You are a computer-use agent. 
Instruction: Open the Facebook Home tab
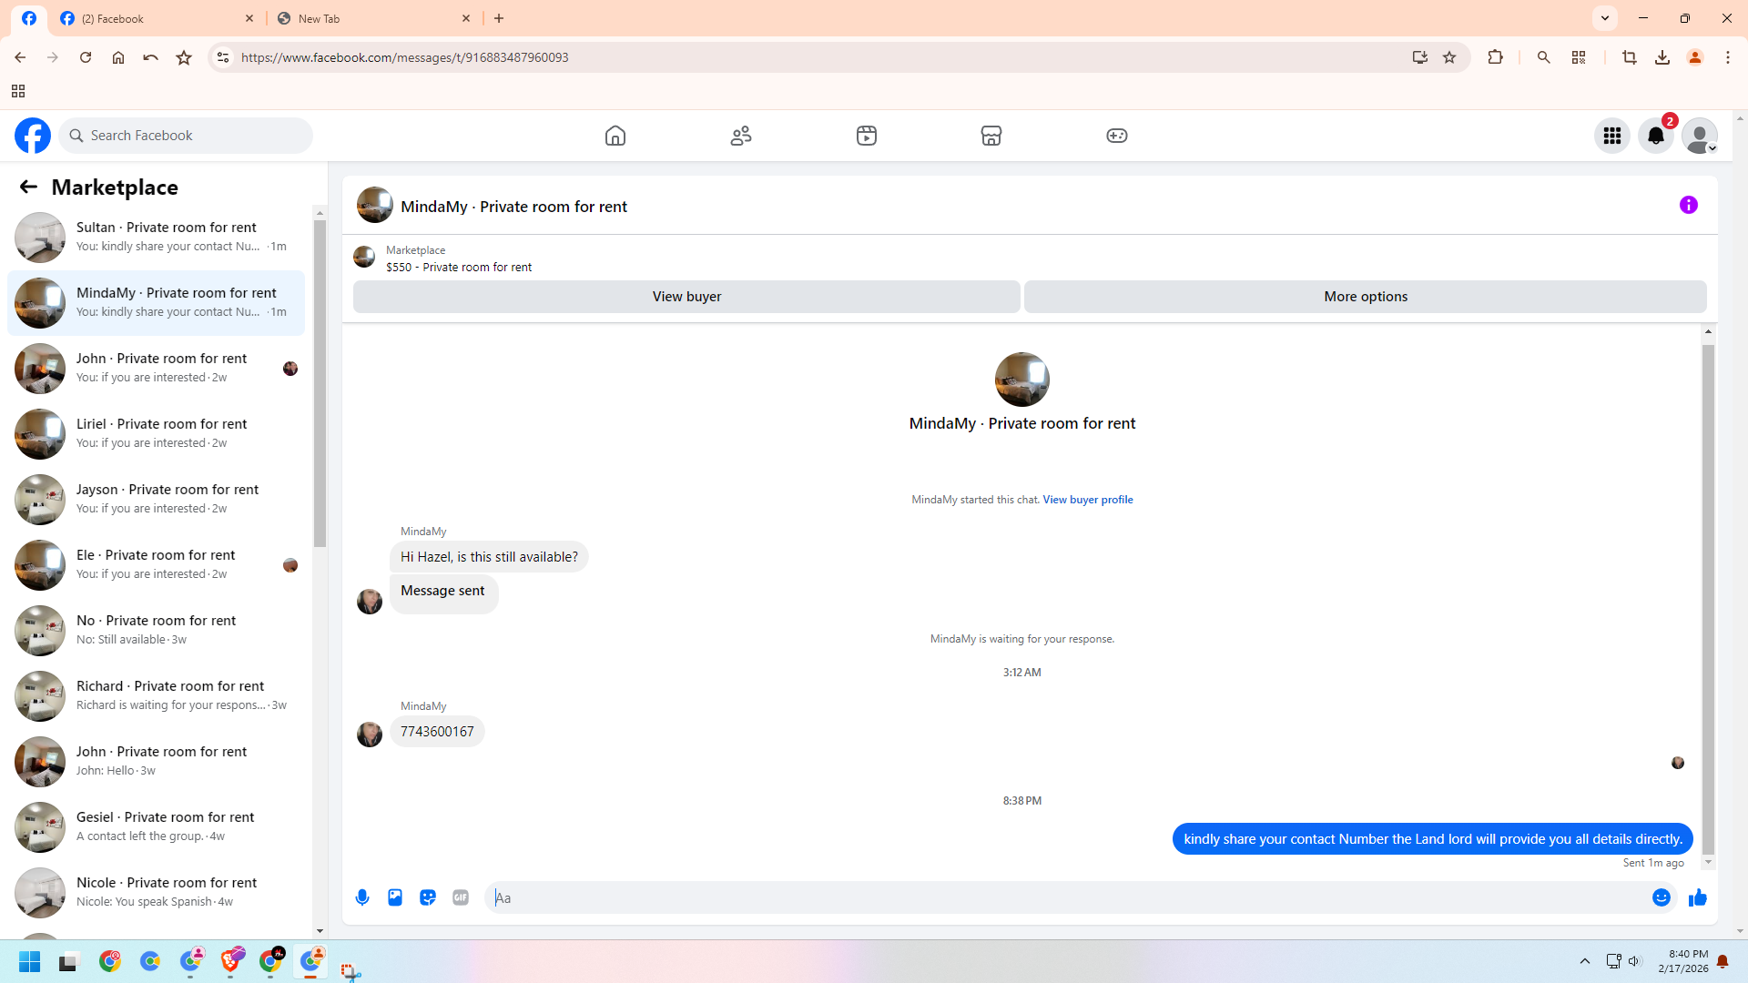(x=615, y=136)
